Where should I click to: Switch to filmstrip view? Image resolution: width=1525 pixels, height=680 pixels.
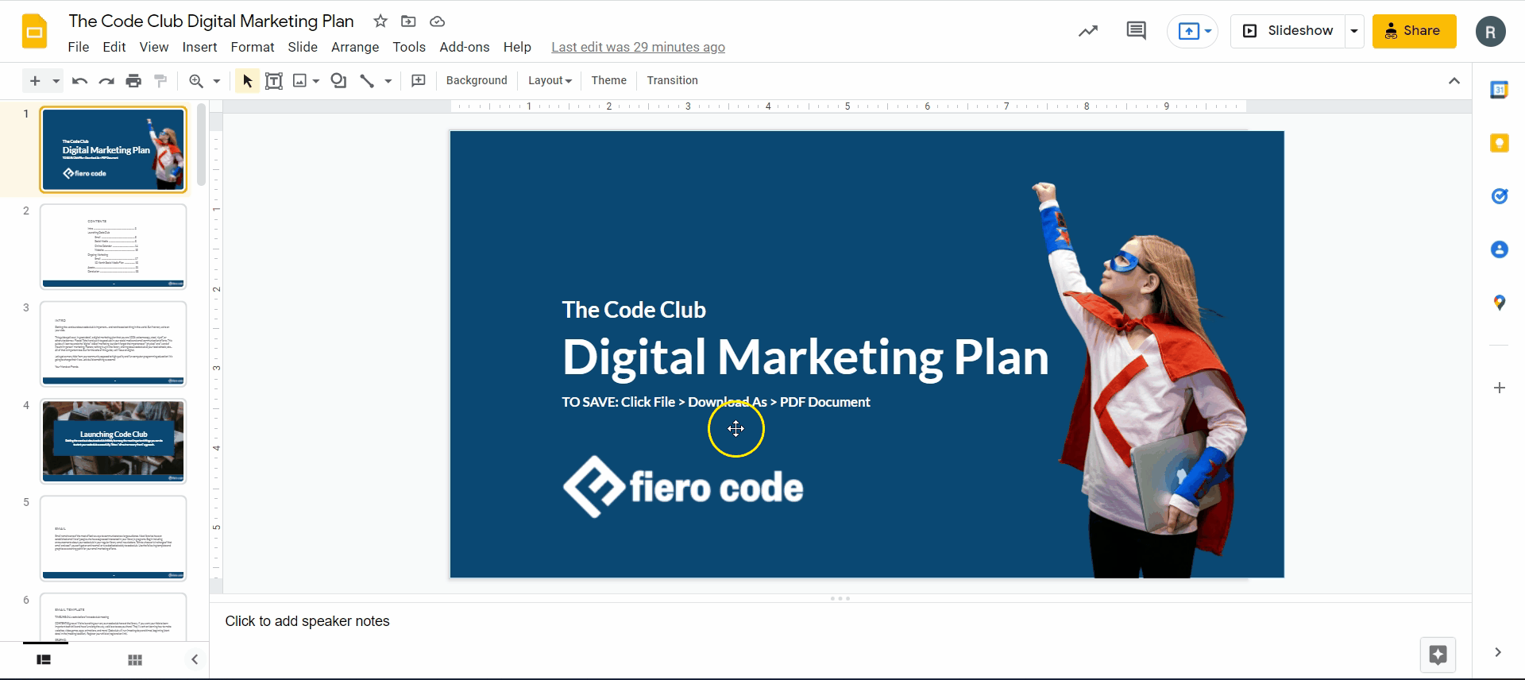click(x=44, y=659)
